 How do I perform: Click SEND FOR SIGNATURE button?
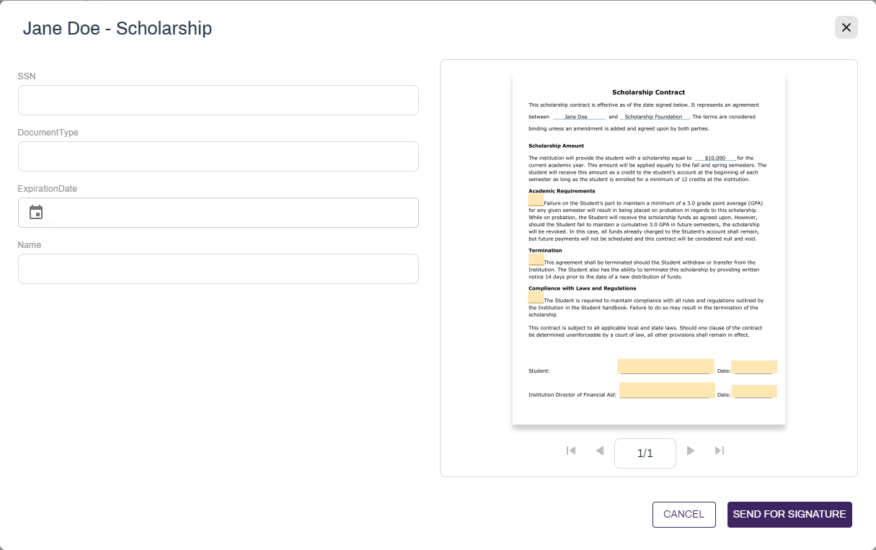click(789, 515)
